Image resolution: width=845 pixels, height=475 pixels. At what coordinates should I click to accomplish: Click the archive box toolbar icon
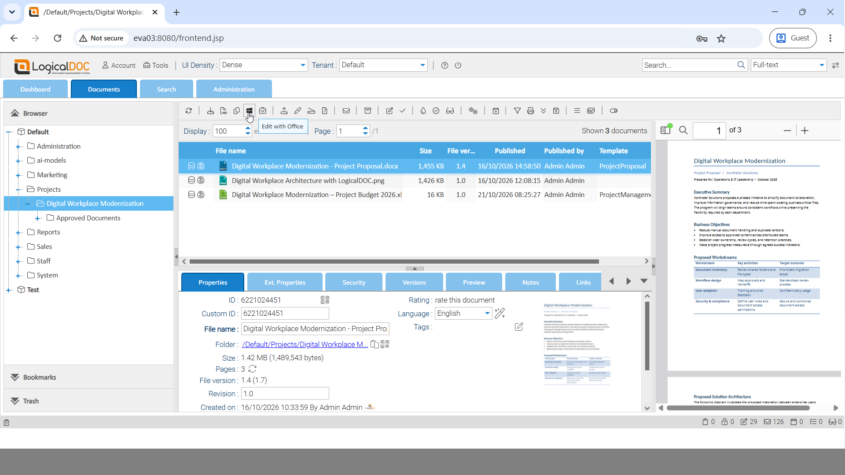point(367,111)
